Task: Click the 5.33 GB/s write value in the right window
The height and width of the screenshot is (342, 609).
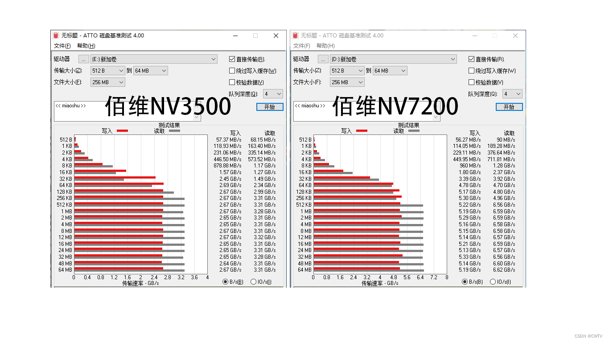Action: pyautogui.click(x=469, y=257)
